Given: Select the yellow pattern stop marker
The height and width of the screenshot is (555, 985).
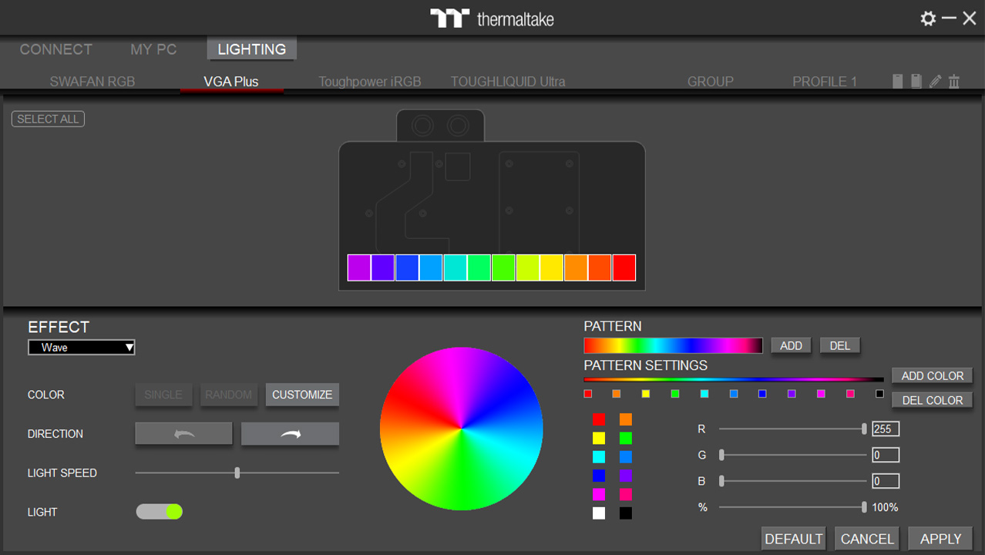Looking at the screenshot, I should point(646,394).
